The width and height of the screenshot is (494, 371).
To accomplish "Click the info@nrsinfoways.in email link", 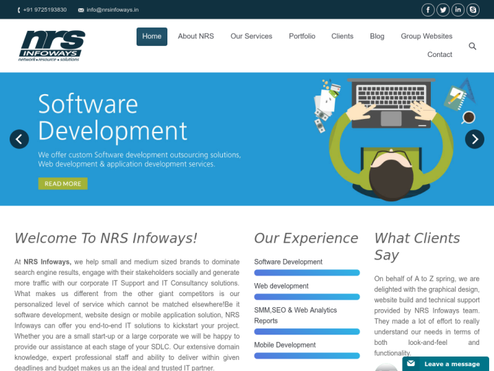I will coord(113,10).
